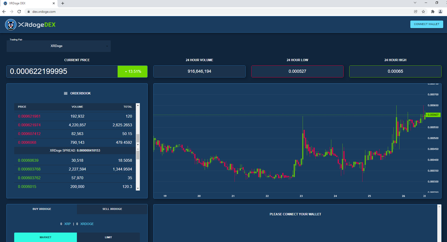This screenshot has width=447, height=242.
Task: Select the Limit order tab
Action: 108,237
